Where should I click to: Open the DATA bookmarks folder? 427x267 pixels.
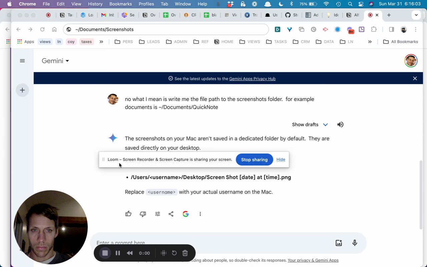(325, 42)
